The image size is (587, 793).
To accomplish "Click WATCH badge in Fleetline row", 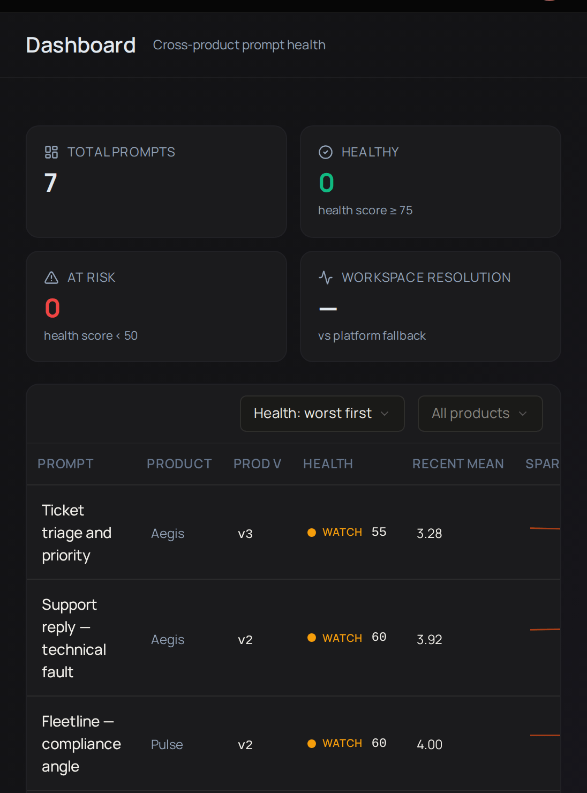I will click(x=335, y=743).
